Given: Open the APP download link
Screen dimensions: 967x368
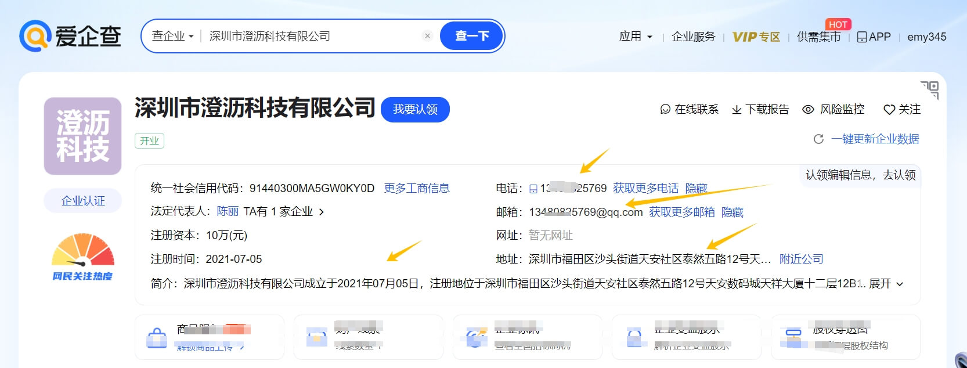Looking at the screenshot, I should click(x=874, y=37).
